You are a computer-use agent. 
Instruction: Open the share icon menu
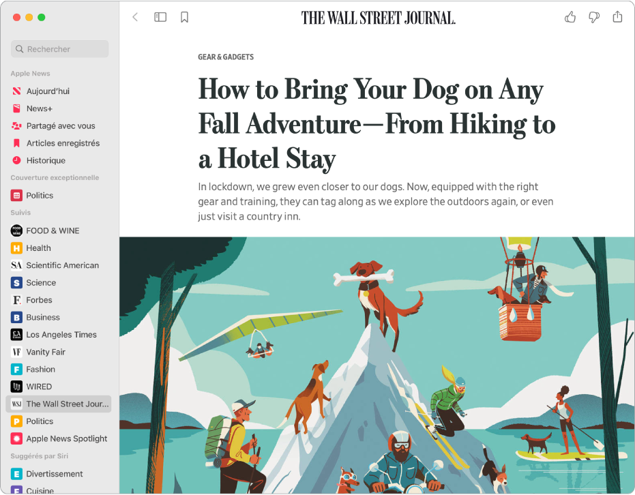617,16
